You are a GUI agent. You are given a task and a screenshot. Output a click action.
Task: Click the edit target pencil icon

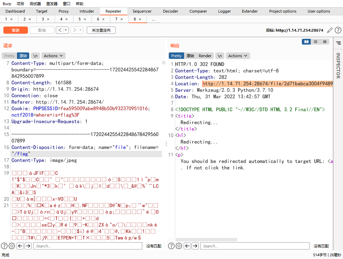pyautogui.click(x=330, y=30)
